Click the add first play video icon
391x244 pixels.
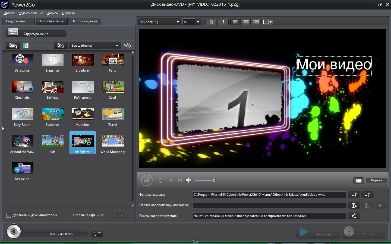pos(354,206)
